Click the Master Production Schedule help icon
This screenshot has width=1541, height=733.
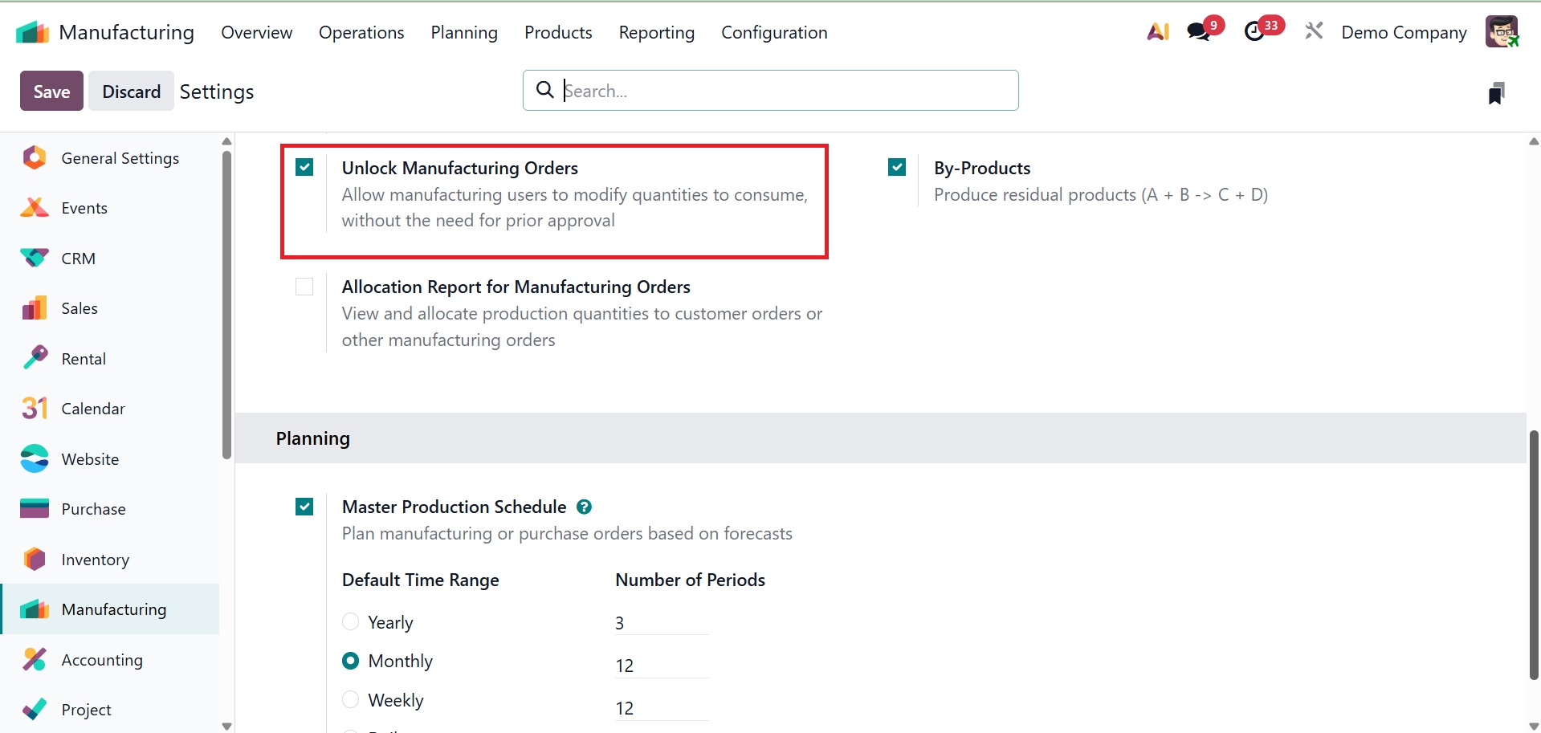tap(585, 507)
